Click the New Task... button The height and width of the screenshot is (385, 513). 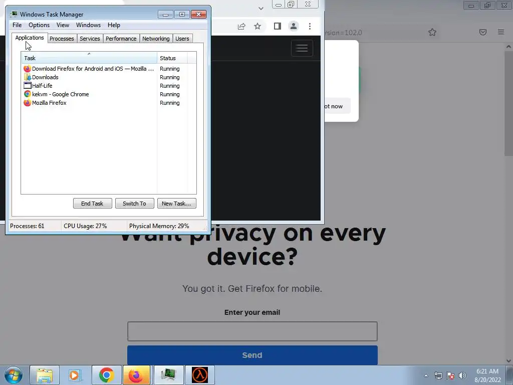177,204
